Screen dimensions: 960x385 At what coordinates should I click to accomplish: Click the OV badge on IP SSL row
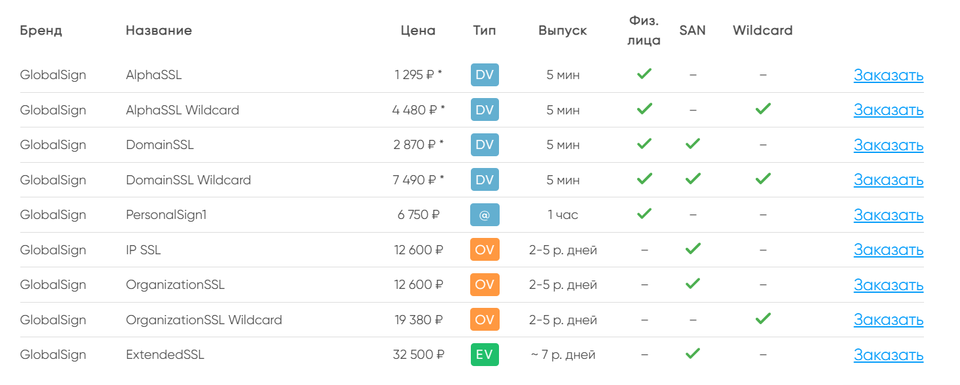tap(485, 250)
